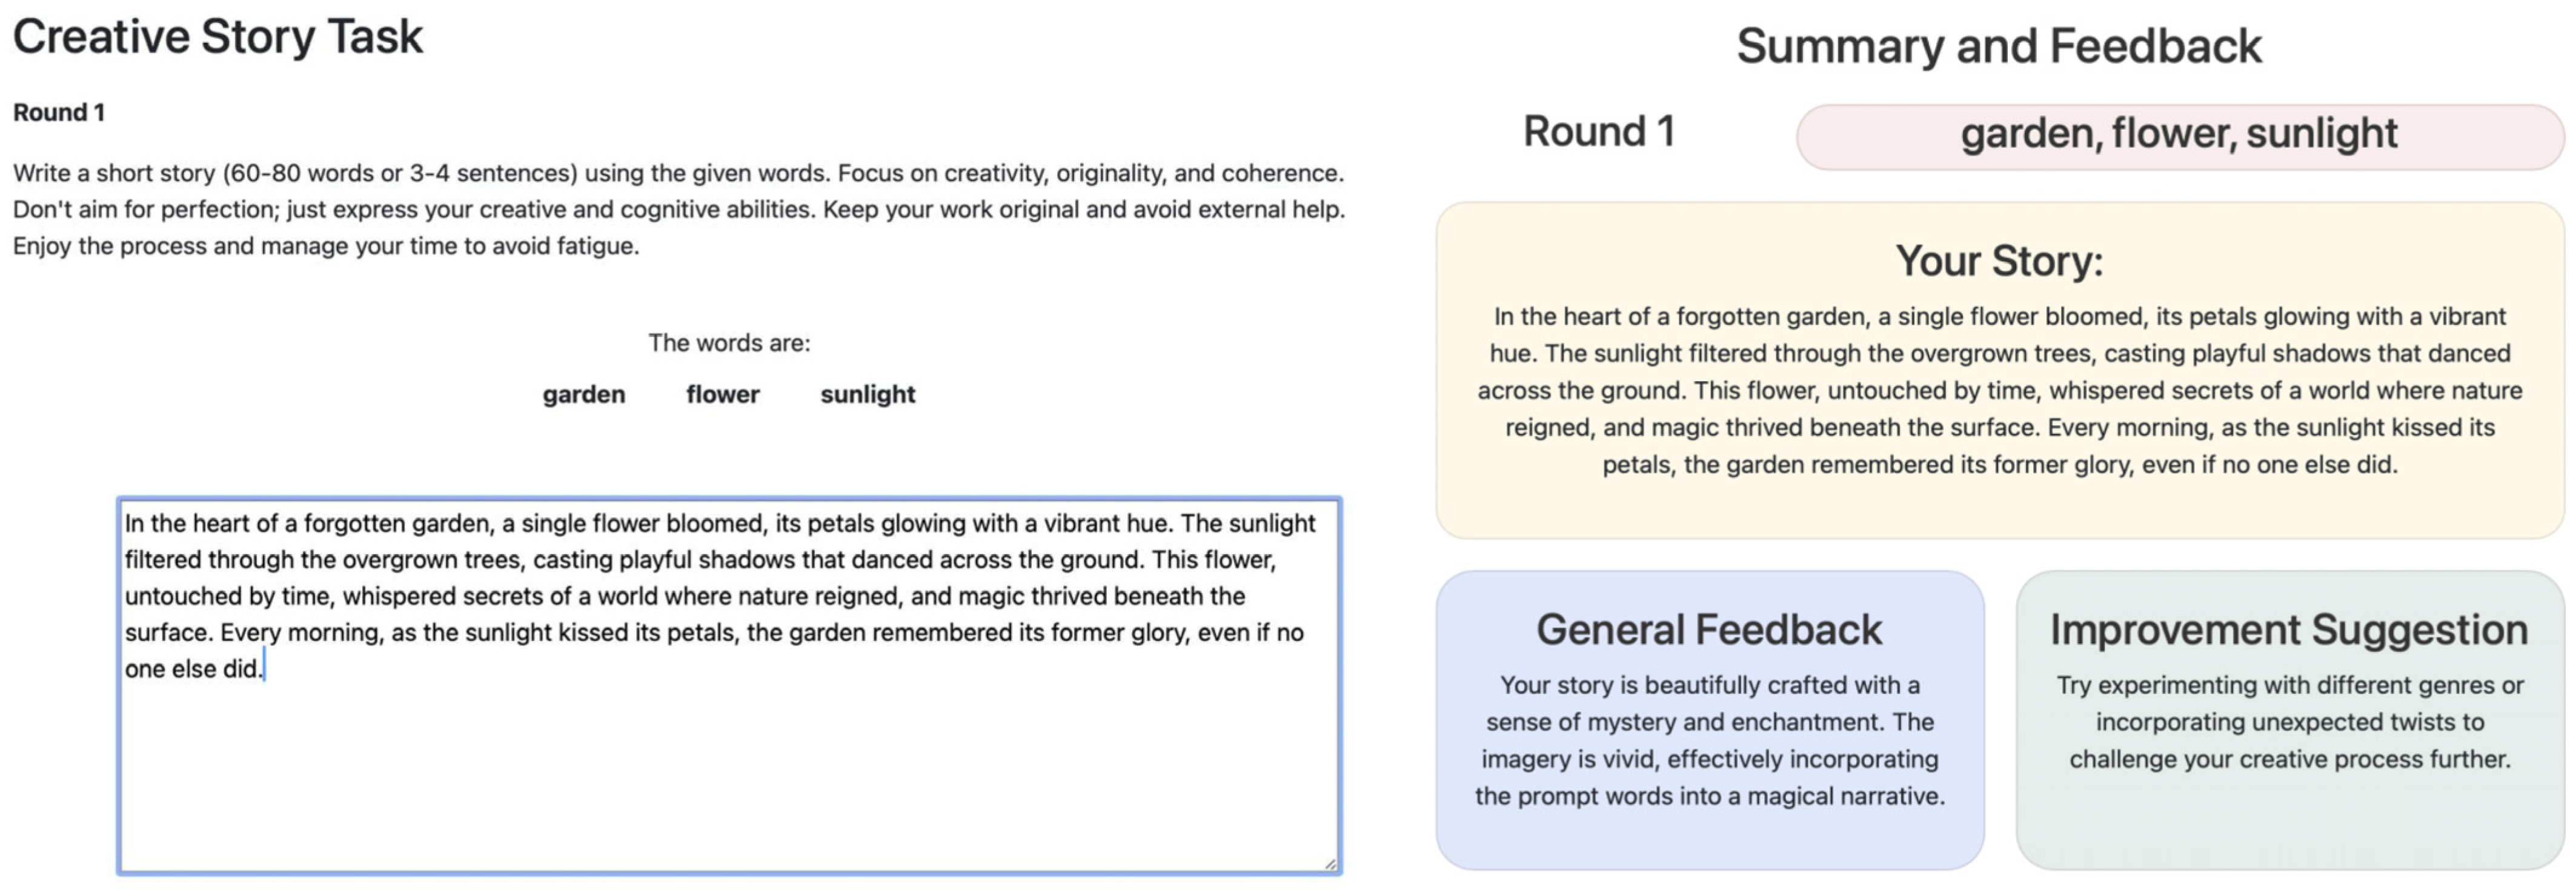Click the Summary and Feedback heading
This screenshot has height=890, width=2576.
1998,46
